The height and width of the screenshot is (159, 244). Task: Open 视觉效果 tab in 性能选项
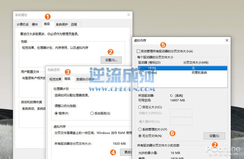55,79
